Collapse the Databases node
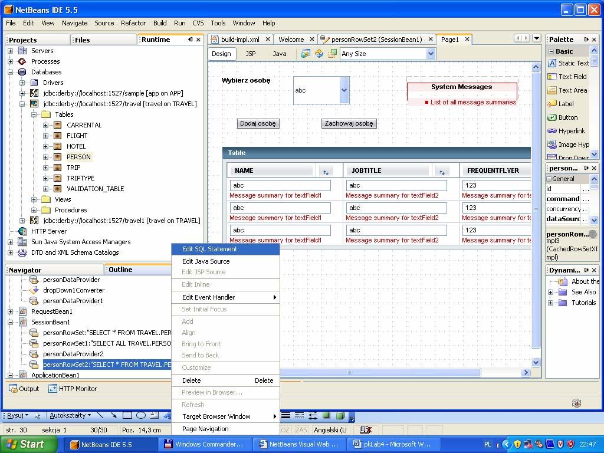 coord(11,72)
